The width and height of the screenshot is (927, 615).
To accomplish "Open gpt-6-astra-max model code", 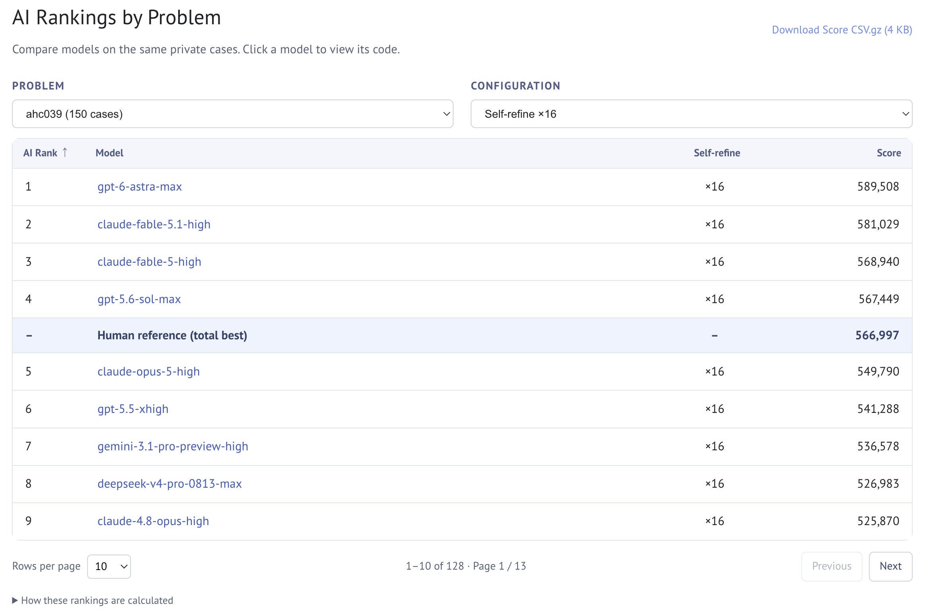I will tap(140, 187).
